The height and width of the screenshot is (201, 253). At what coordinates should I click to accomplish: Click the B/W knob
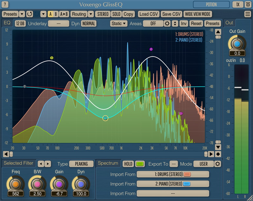click(x=37, y=184)
